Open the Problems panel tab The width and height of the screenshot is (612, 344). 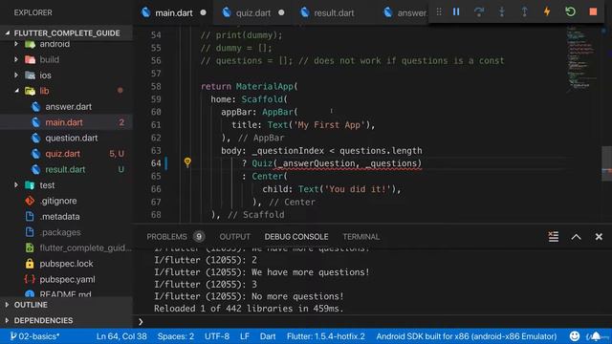tap(166, 237)
